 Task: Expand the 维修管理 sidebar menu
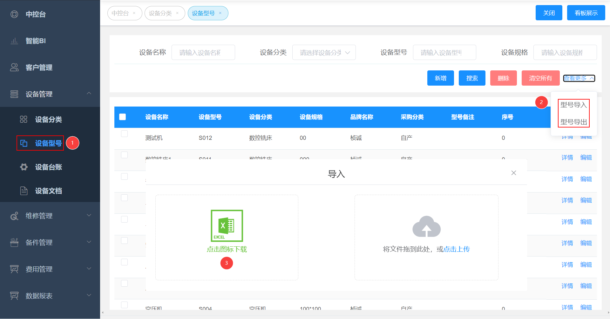coord(89,216)
